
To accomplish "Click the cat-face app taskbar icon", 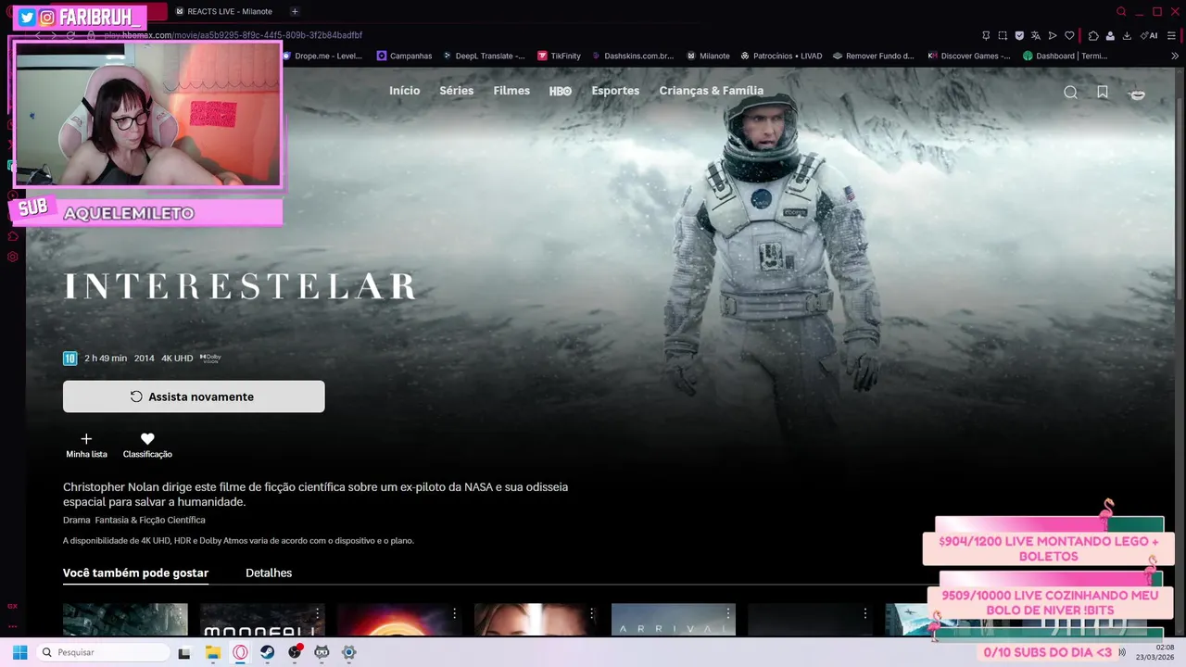I will coord(322,652).
